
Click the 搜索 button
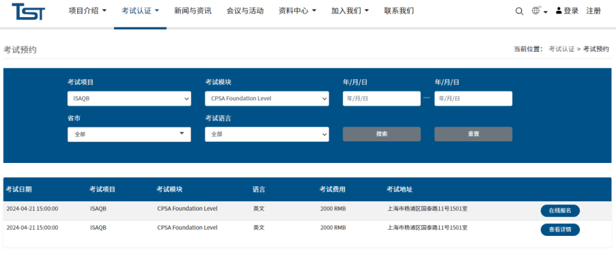click(382, 134)
